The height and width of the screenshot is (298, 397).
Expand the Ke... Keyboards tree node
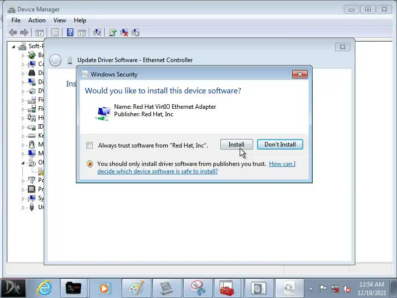click(23, 136)
